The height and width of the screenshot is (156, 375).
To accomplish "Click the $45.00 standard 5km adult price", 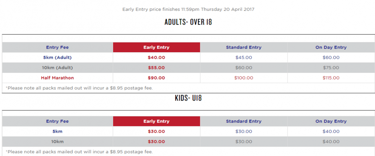I will point(244,57).
